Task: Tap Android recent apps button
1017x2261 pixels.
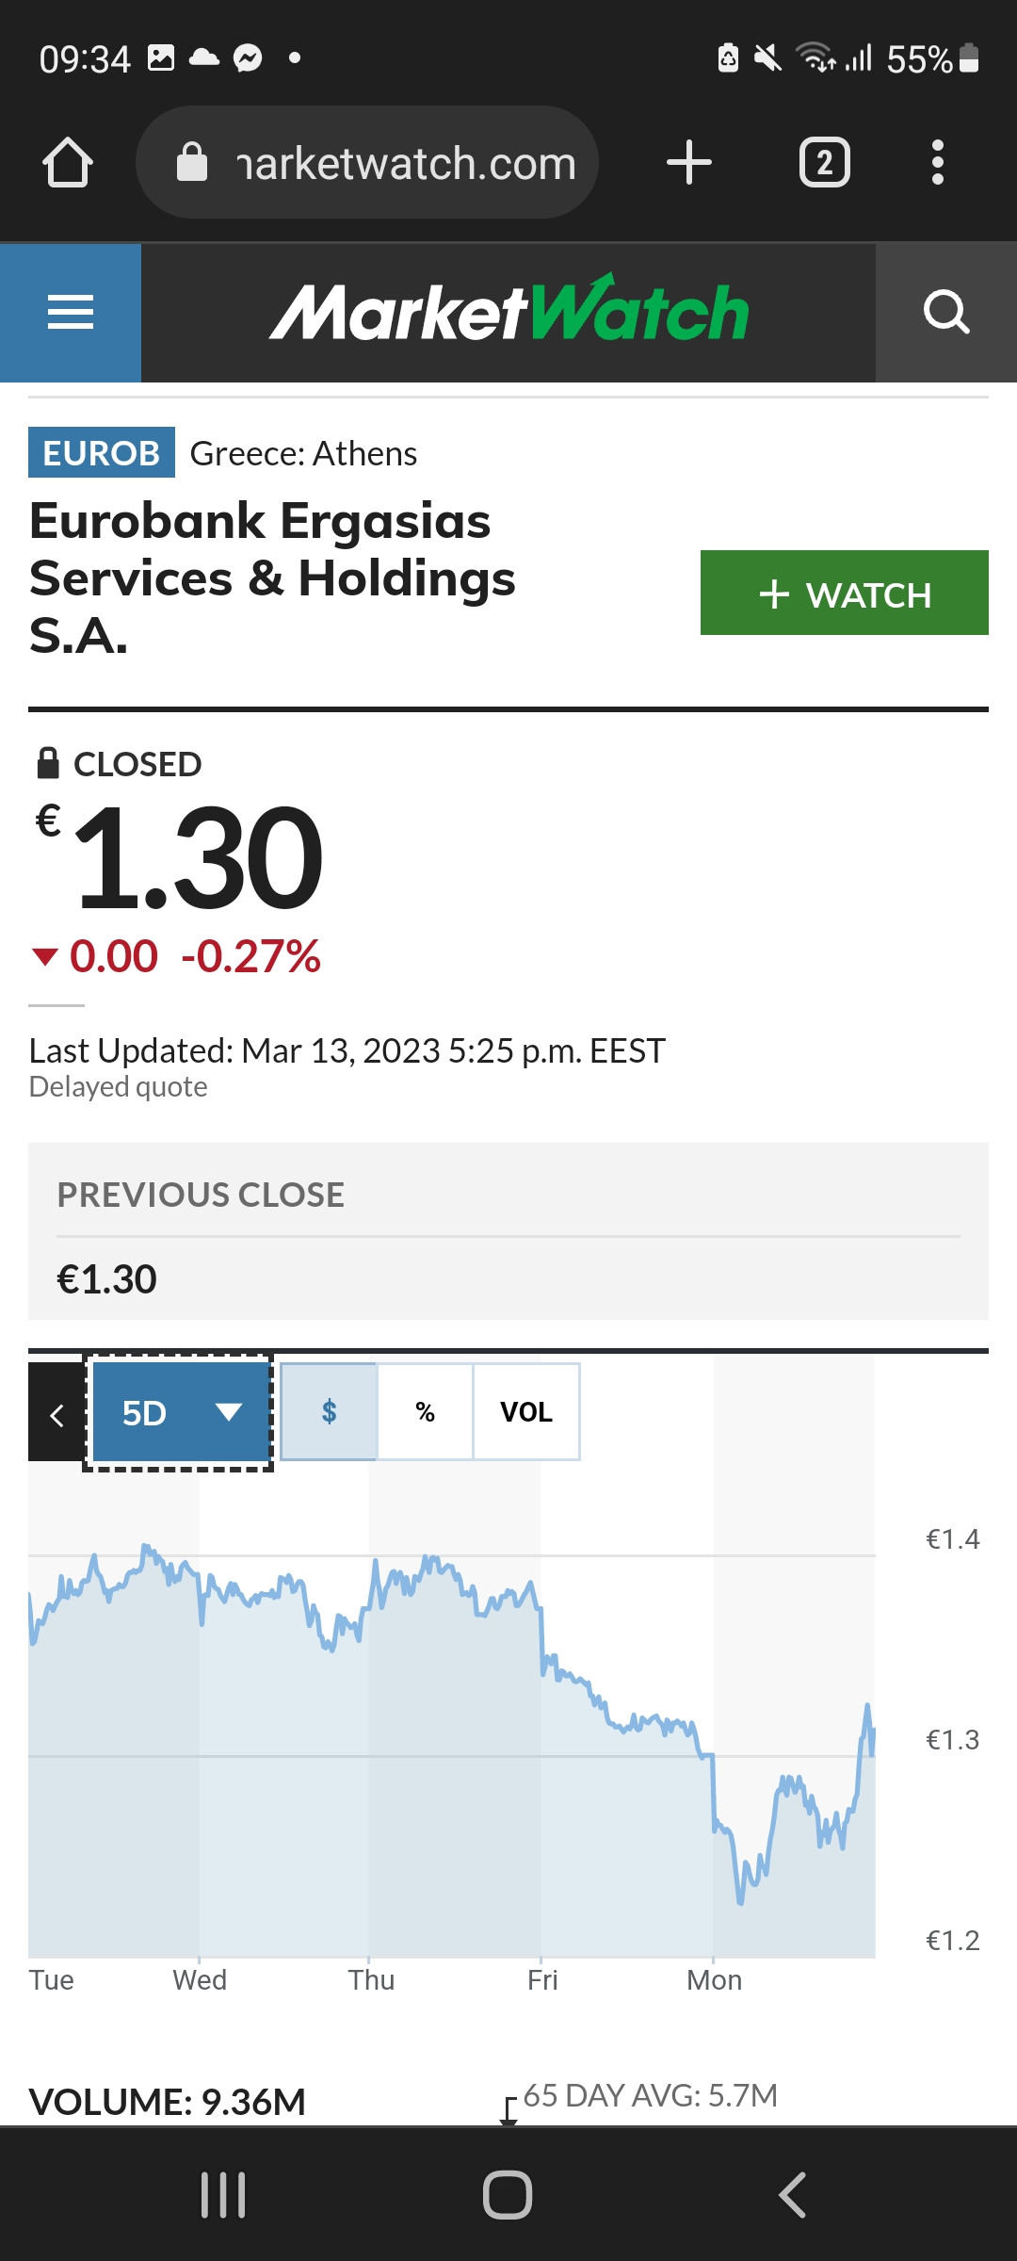Action: (x=224, y=2195)
